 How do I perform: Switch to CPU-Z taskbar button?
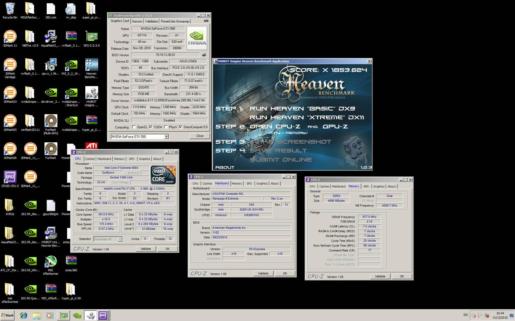click(x=103, y=315)
